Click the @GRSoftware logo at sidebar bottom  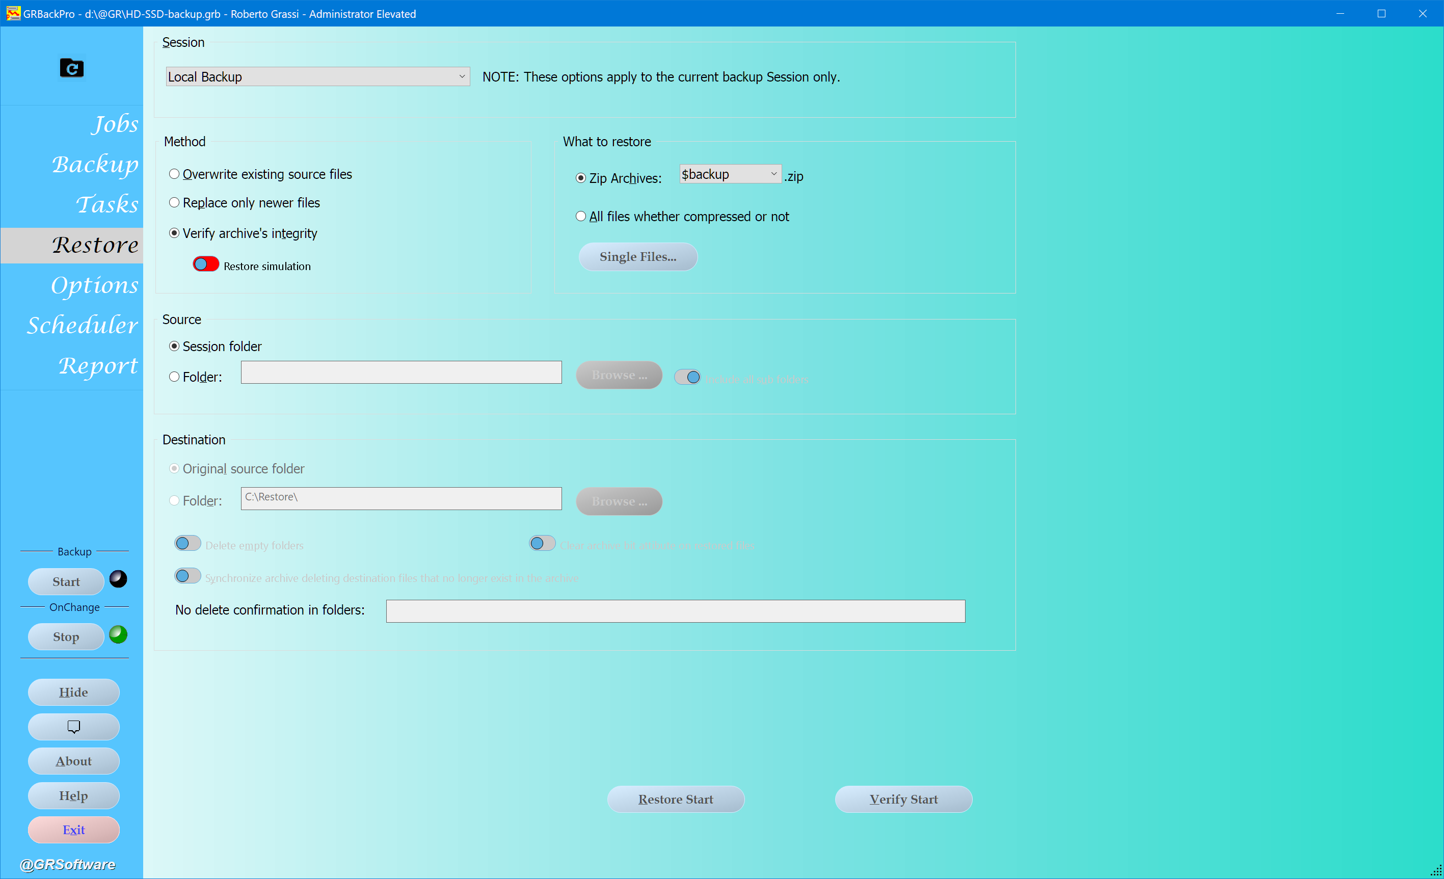(x=67, y=864)
